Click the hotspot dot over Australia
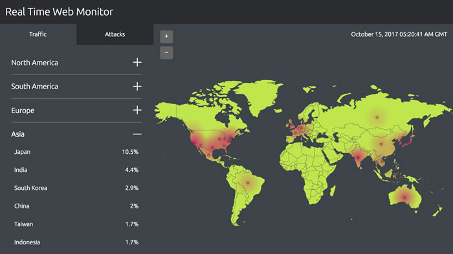The image size is (453, 254). click(x=404, y=197)
